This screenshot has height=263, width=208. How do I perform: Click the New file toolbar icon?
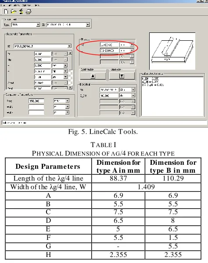click(x=6, y=11)
